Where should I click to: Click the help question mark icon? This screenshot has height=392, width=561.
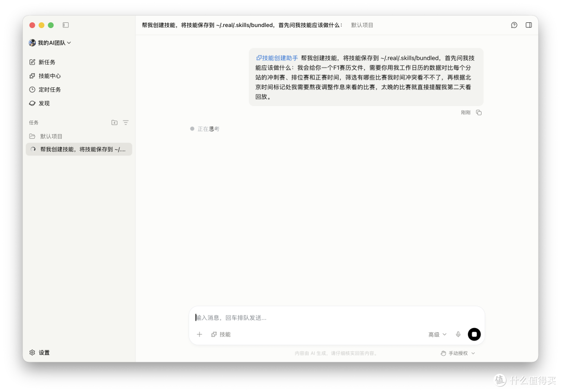[514, 25]
